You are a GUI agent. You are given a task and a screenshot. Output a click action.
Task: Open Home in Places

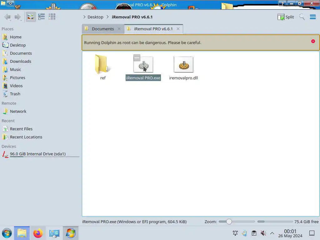click(x=16, y=37)
